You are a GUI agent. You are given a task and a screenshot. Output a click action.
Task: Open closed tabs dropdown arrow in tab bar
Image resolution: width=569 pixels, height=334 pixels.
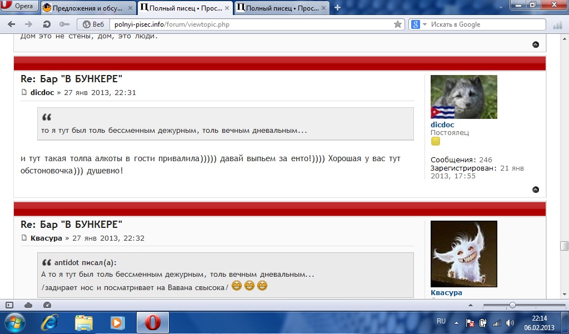click(501, 7)
